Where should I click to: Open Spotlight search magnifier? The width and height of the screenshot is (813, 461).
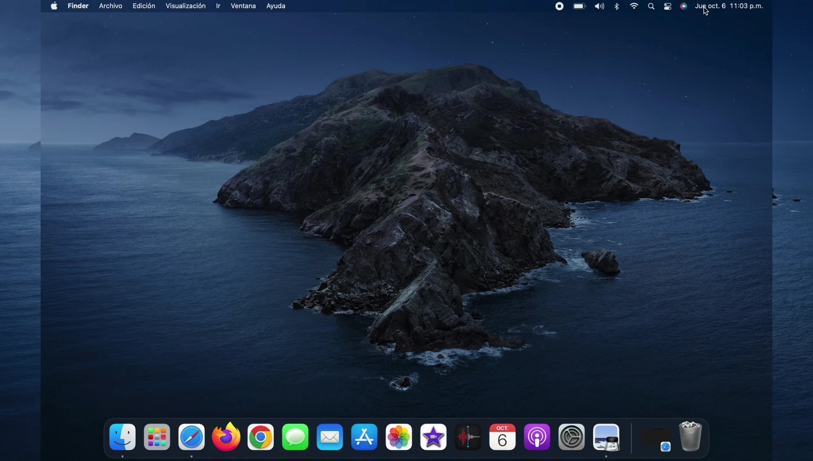coord(652,6)
